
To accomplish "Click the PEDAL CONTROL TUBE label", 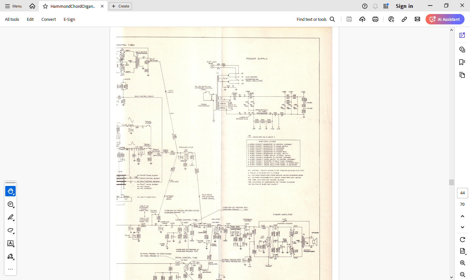I will pos(186,258).
